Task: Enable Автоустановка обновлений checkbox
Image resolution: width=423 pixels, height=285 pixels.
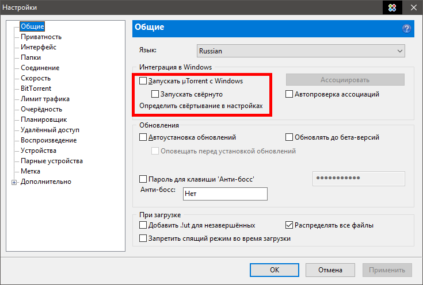Action: [x=143, y=137]
